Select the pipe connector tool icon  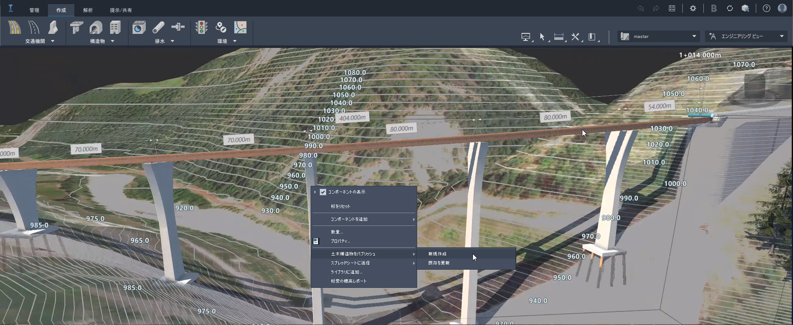click(x=178, y=27)
